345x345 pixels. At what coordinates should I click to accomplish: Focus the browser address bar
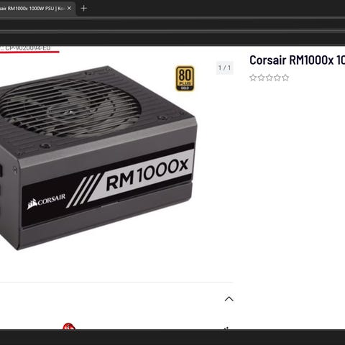[x=172, y=24]
